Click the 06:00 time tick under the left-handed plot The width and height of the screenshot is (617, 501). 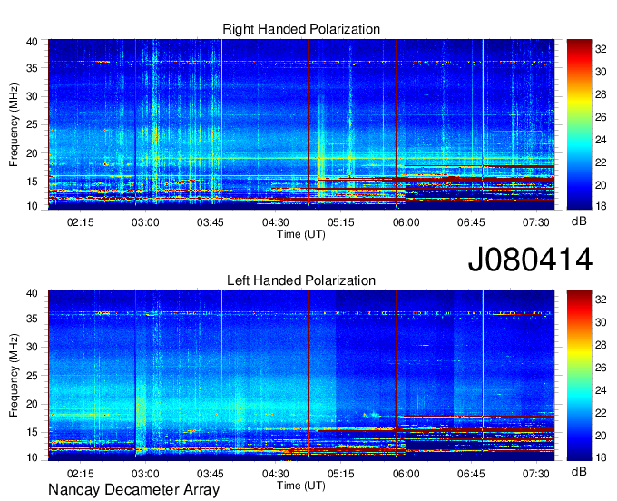pos(406,474)
